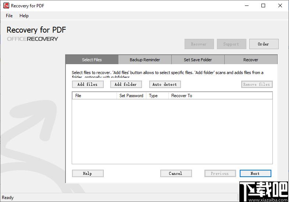
Task: Go to the Recover tab
Action: pyautogui.click(x=251, y=59)
